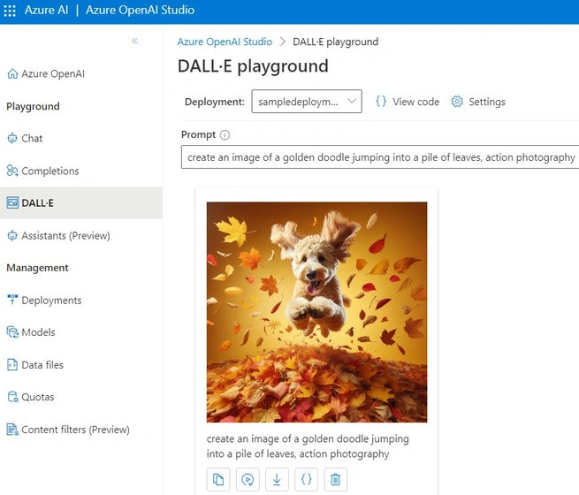
Task: Select Completions in the sidebar
Action: click(42, 171)
